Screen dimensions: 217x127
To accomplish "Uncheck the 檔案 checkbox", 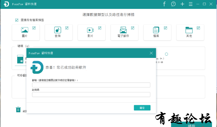I will (x=166, y=28).
